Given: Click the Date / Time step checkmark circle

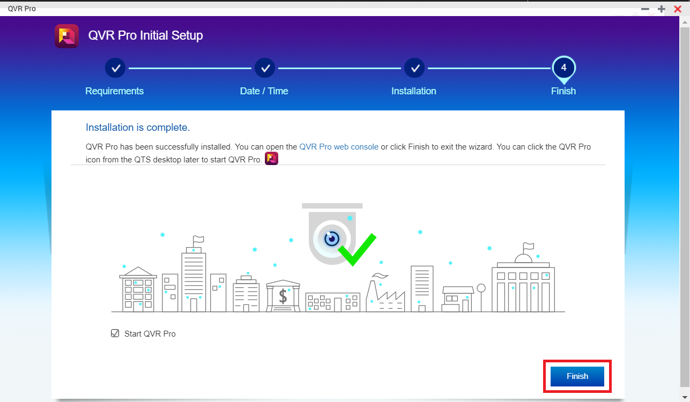Looking at the screenshot, I should tap(265, 68).
